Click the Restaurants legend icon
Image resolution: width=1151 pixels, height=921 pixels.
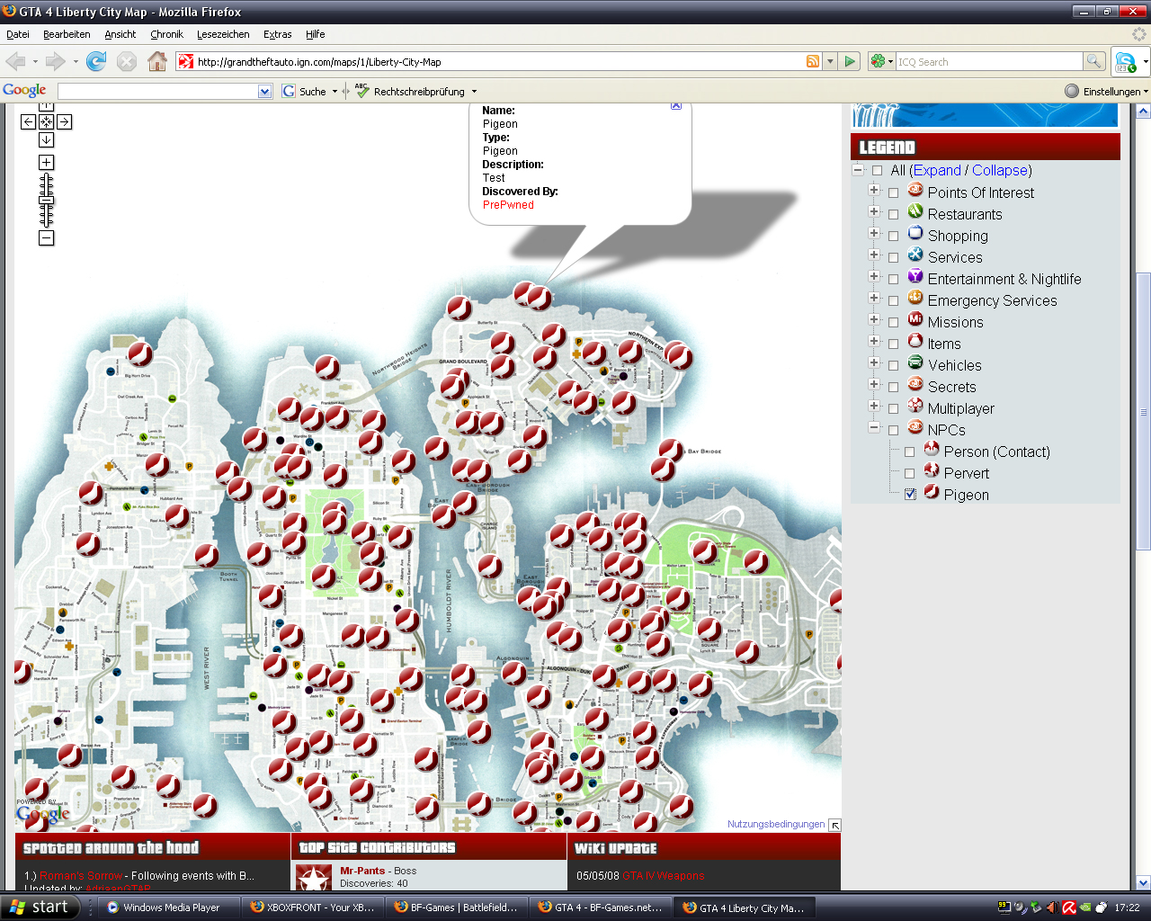tap(915, 211)
